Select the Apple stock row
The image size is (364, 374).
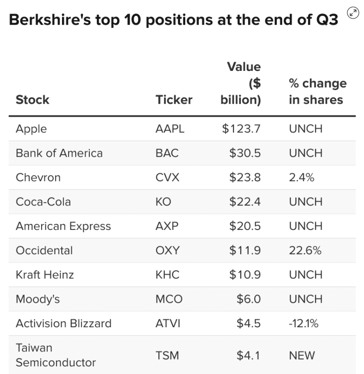(31, 129)
